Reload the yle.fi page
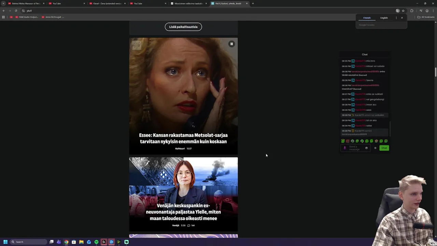This screenshot has width=437, height=246. click(16, 11)
